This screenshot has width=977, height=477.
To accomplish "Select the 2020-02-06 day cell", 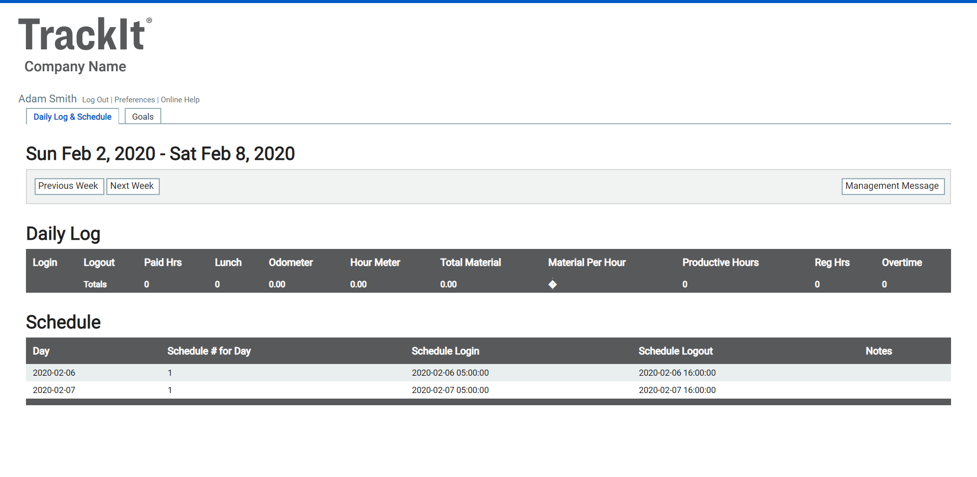I will (54, 373).
